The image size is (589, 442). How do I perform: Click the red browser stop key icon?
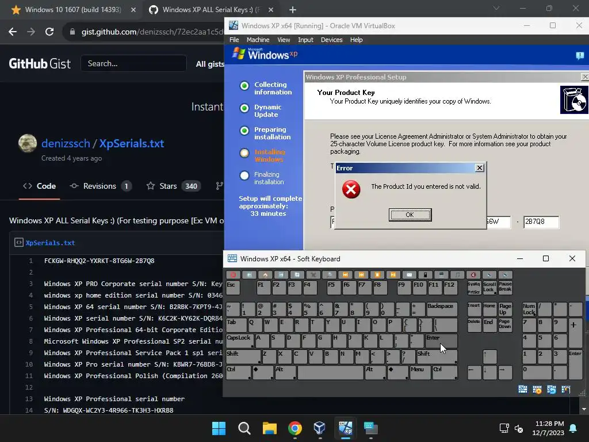pos(233,275)
